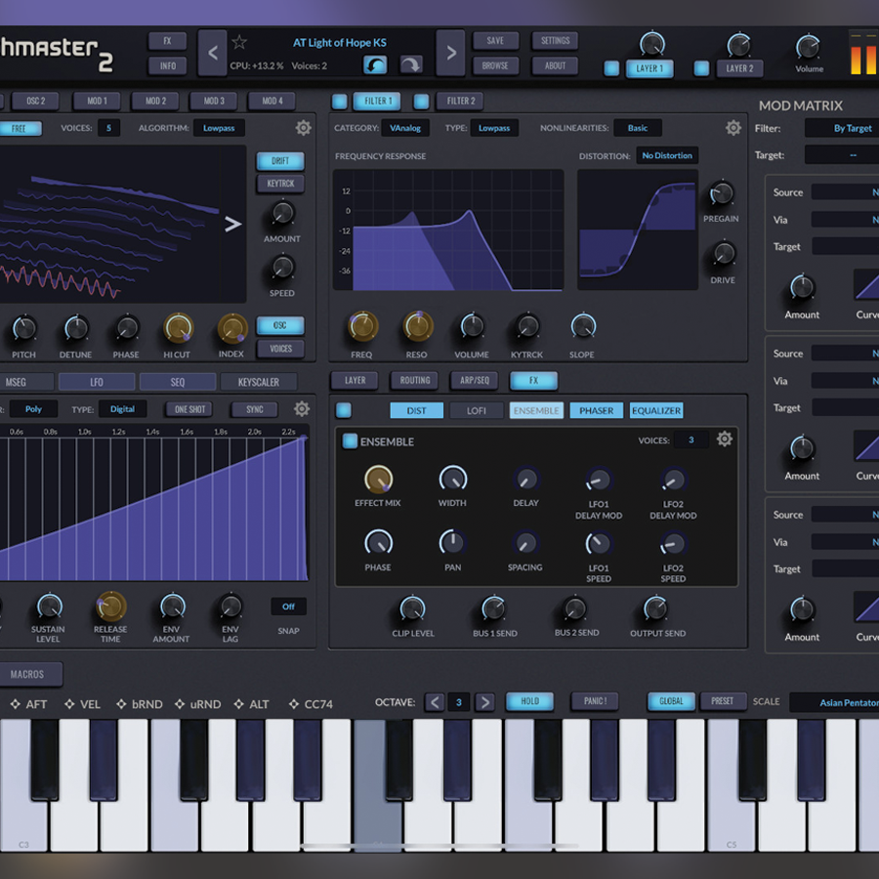Open the KEYSCALER tab
This screenshot has height=879, width=879.
pyautogui.click(x=259, y=382)
